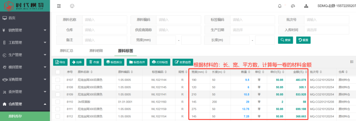Image resolution: width=356 pixels, height=121 pixels.
Task: Click the 标签拆分 button
Action: point(114,62)
